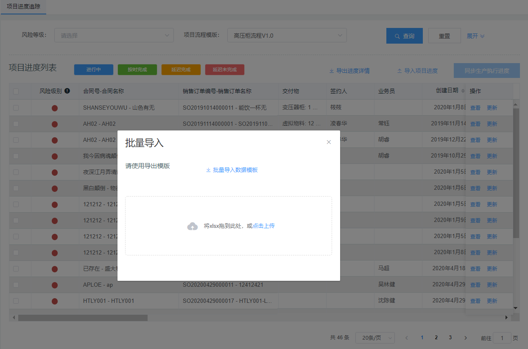Click the orange 延迟完成 status swatch
This screenshot has width=528, height=349.
pos(181,70)
